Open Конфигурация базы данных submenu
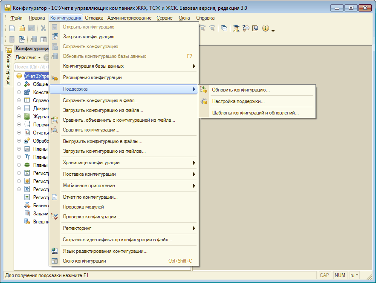376x283 pixels. (124, 66)
